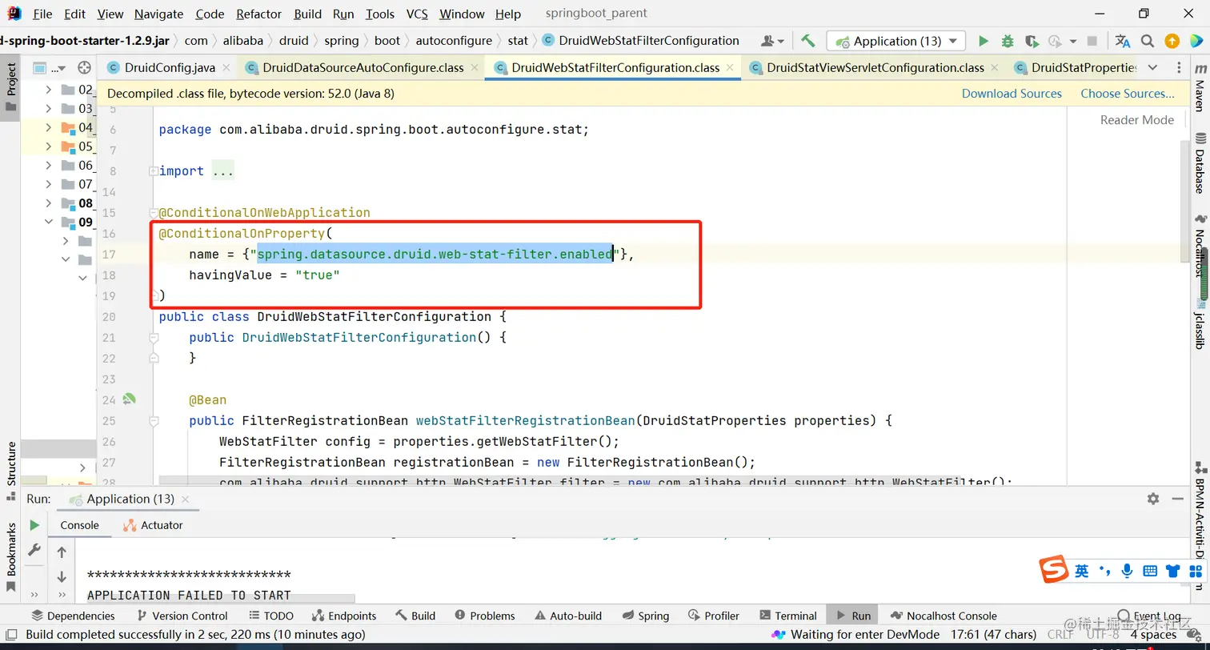Switch to DruidStatViewServletConfiguration.class tab
The image size is (1210, 650).
(875, 68)
